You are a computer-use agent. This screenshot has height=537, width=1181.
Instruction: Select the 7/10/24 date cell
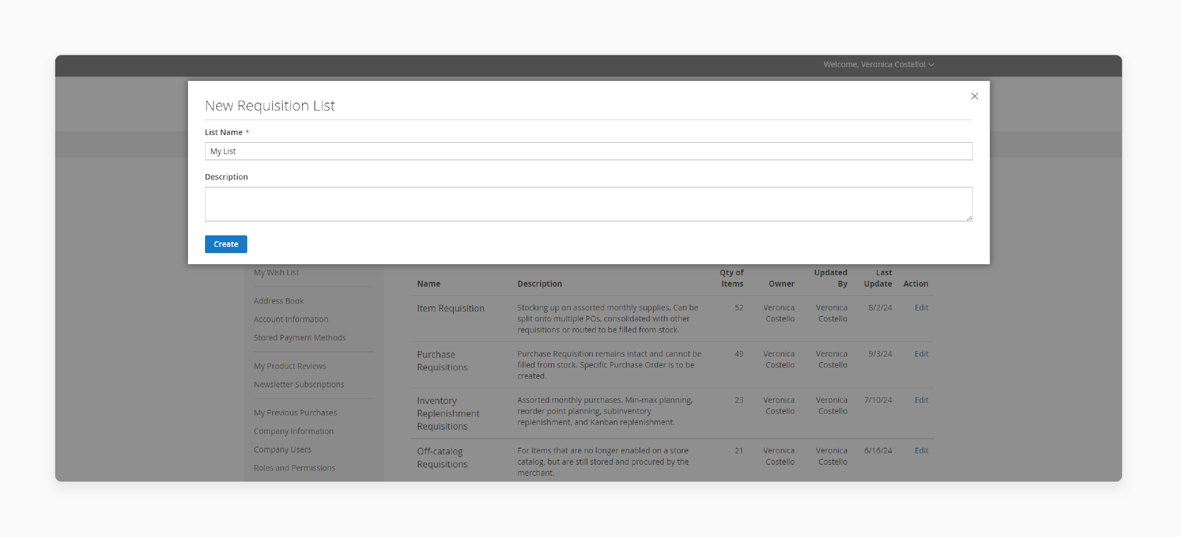pos(878,400)
